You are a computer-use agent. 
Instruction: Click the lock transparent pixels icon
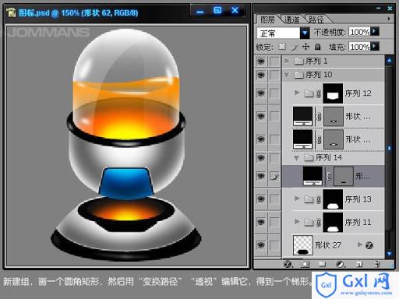(282, 47)
